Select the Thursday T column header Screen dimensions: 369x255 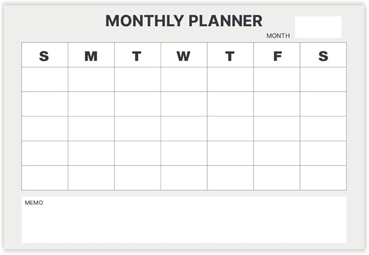coord(230,55)
